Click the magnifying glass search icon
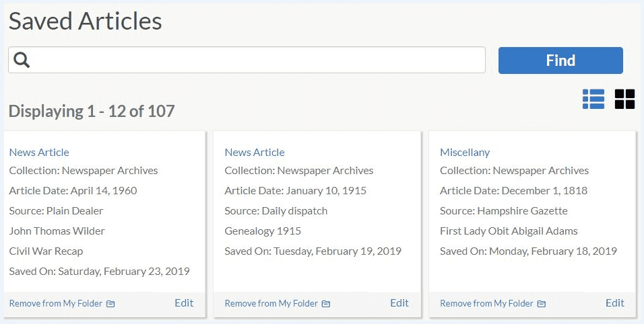Image resolution: width=644 pixels, height=324 pixels. [x=22, y=60]
